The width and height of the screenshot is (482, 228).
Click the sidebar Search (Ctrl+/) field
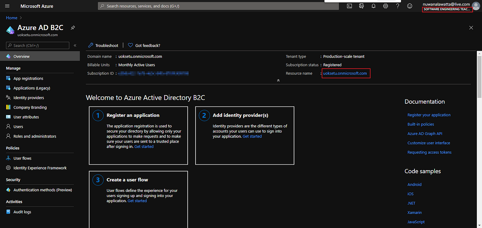[38, 45]
